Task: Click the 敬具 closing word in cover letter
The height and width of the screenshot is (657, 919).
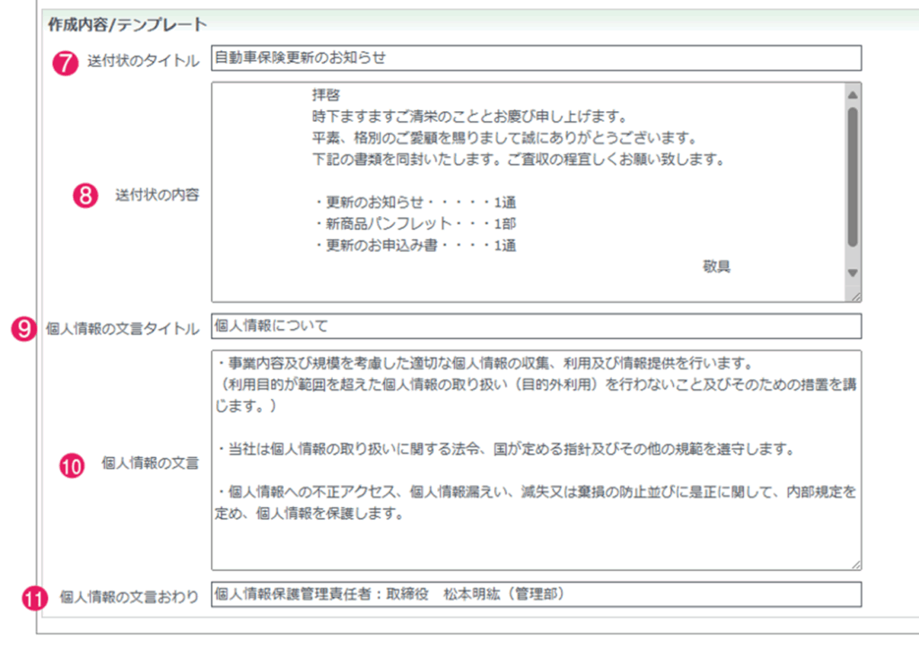Action: click(x=716, y=267)
